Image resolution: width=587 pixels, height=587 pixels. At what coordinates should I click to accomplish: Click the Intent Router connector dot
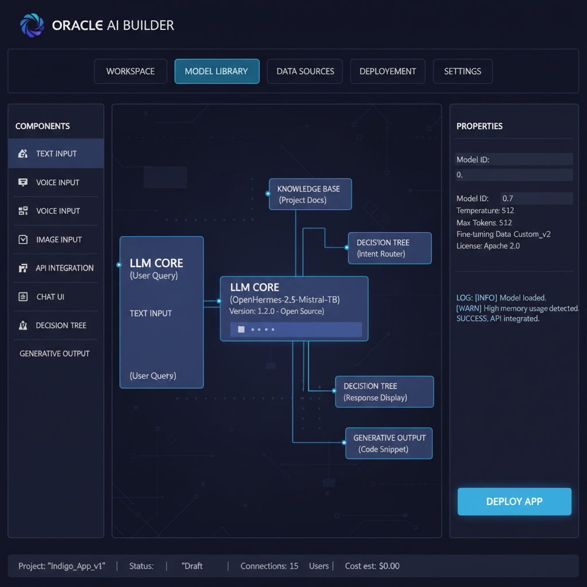coord(347,248)
